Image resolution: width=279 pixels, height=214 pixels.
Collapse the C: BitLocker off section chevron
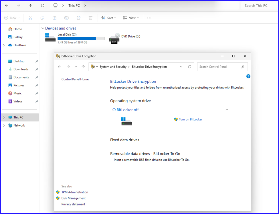tap(227, 110)
